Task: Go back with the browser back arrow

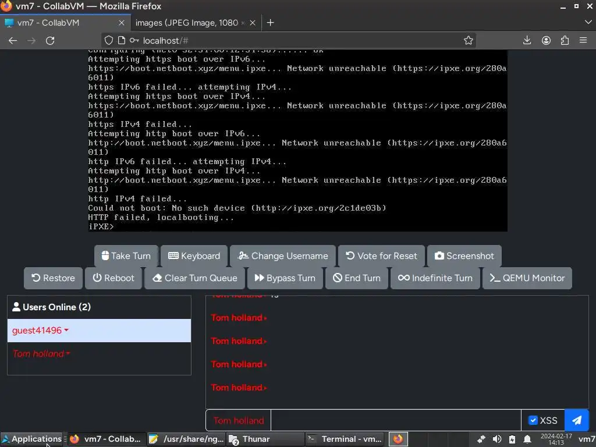Action: (13, 41)
